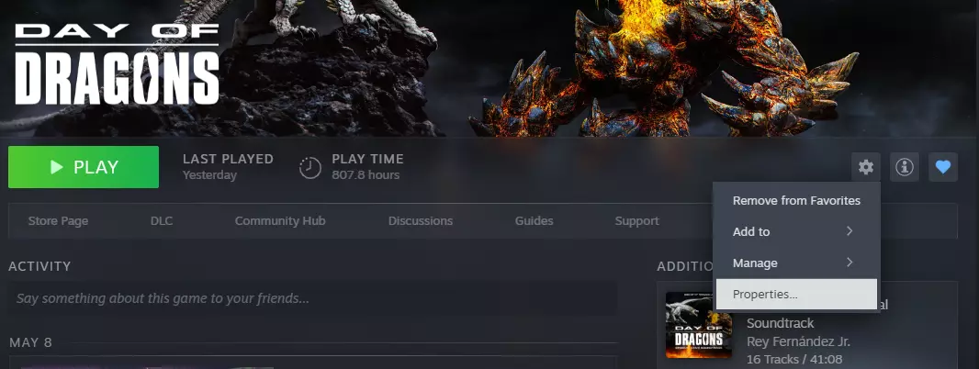Expand the Manage submenu
Image resolution: width=979 pixels, height=369 pixels.
(x=796, y=263)
